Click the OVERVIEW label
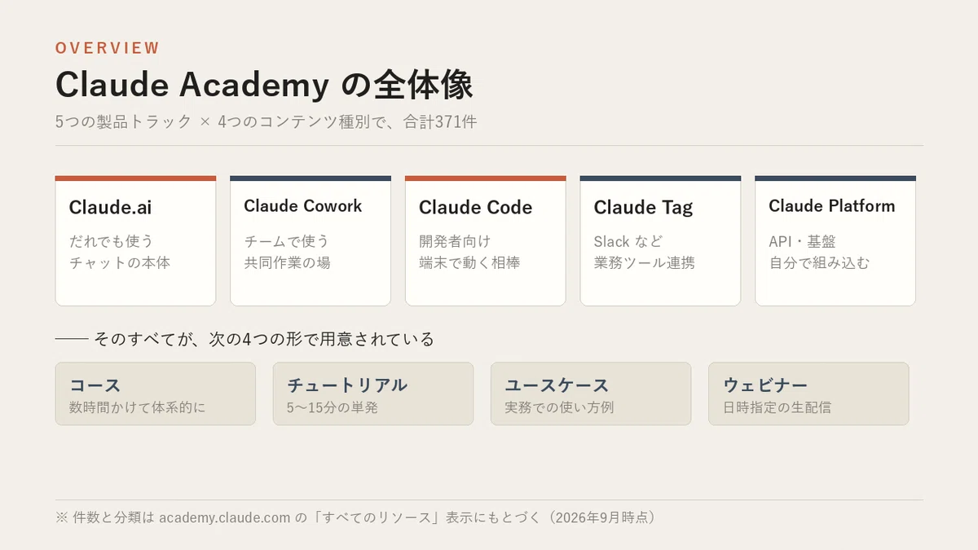978x550 pixels. (x=108, y=48)
